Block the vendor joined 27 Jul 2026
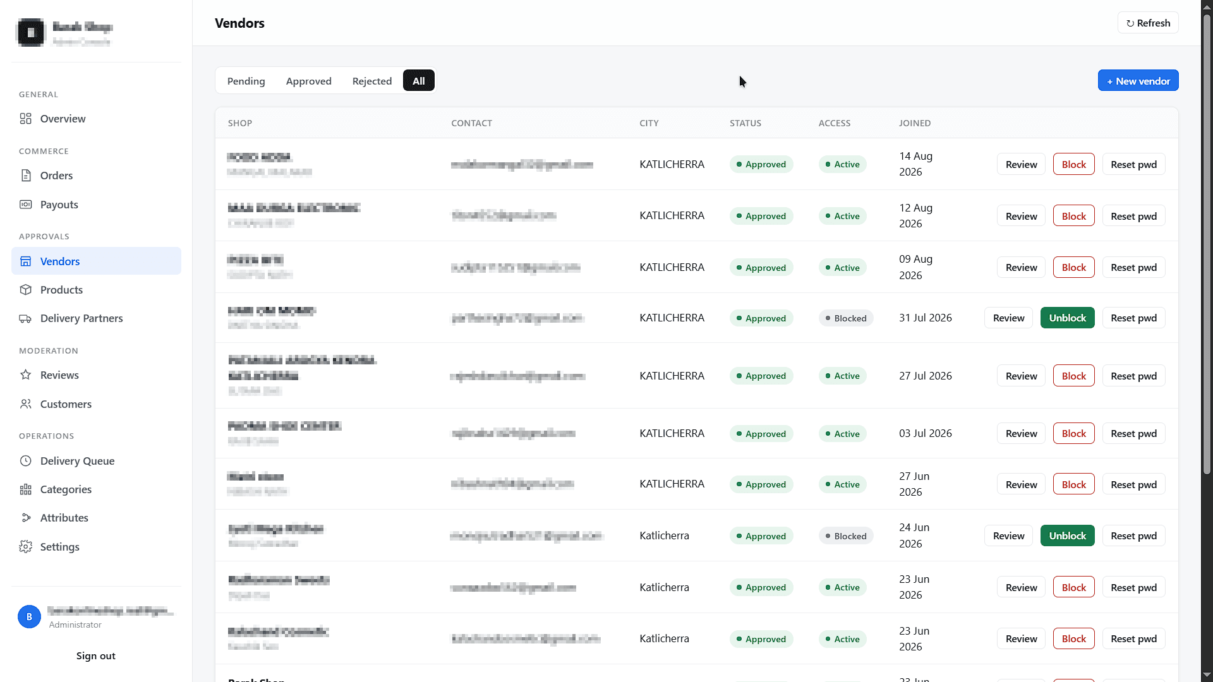Screen dimensions: 1213x682 coord(1073,376)
